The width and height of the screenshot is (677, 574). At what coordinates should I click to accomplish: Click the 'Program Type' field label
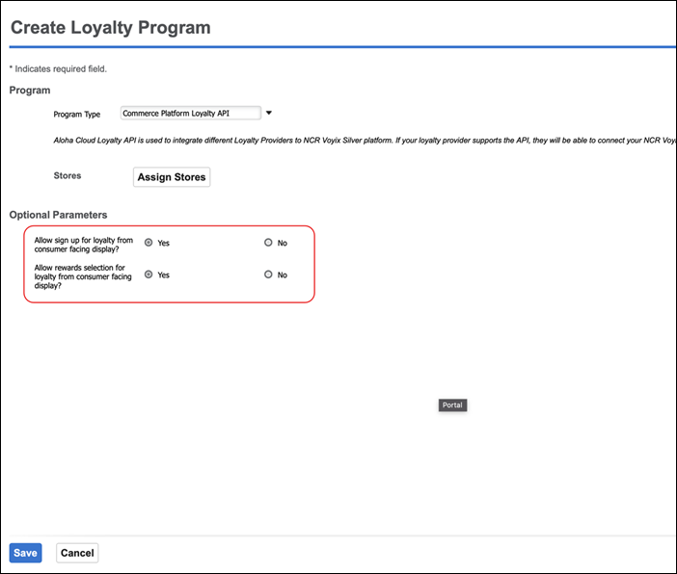pyautogui.click(x=77, y=115)
